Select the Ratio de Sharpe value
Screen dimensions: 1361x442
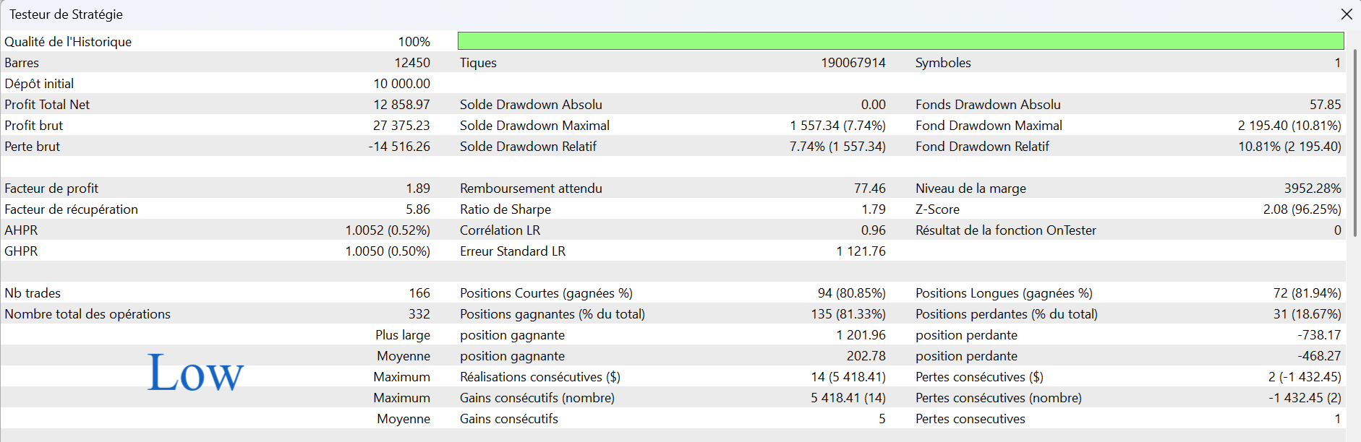[873, 209]
